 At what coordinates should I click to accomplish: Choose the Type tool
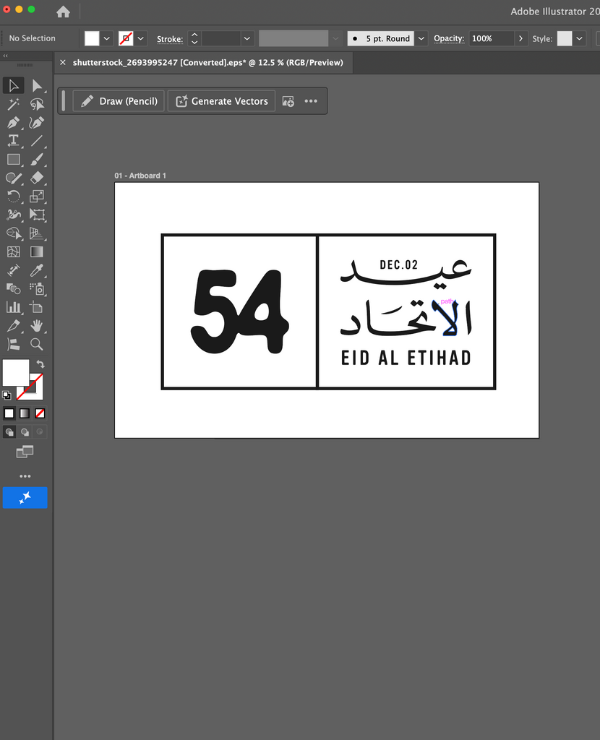[13, 141]
